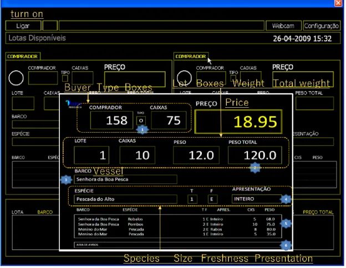Click the small empty box beside Ligar
The image size is (346, 268).
50,26
